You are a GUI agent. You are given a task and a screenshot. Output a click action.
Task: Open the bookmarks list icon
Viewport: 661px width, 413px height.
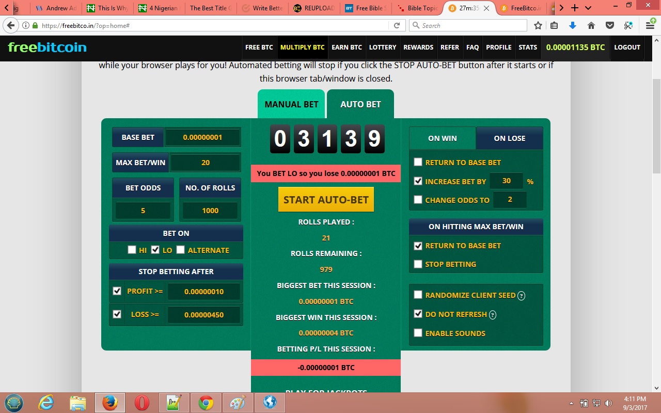(554, 25)
